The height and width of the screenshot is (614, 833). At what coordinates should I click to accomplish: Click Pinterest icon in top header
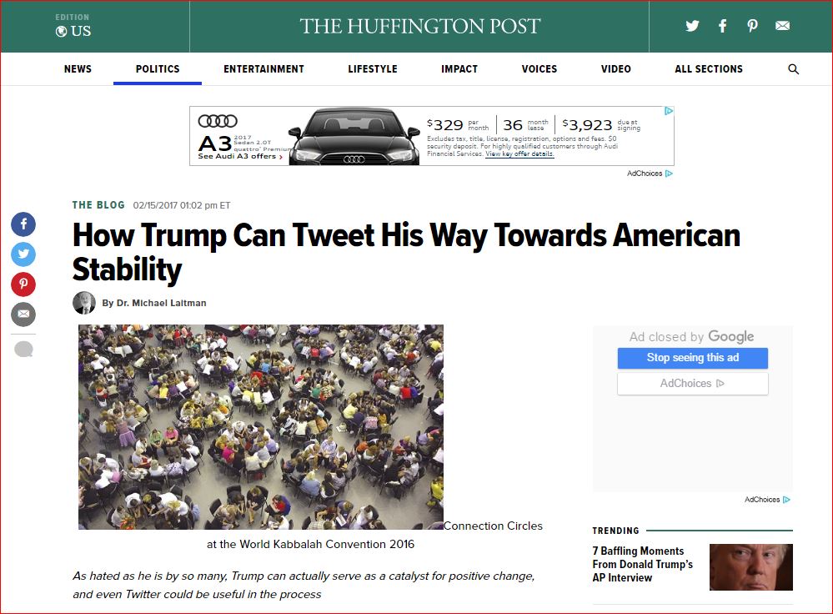point(752,26)
